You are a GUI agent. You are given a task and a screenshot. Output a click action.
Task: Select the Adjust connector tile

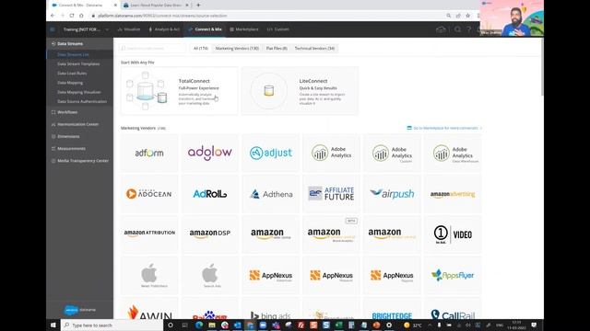pyautogui.click(x=270, y=154)
